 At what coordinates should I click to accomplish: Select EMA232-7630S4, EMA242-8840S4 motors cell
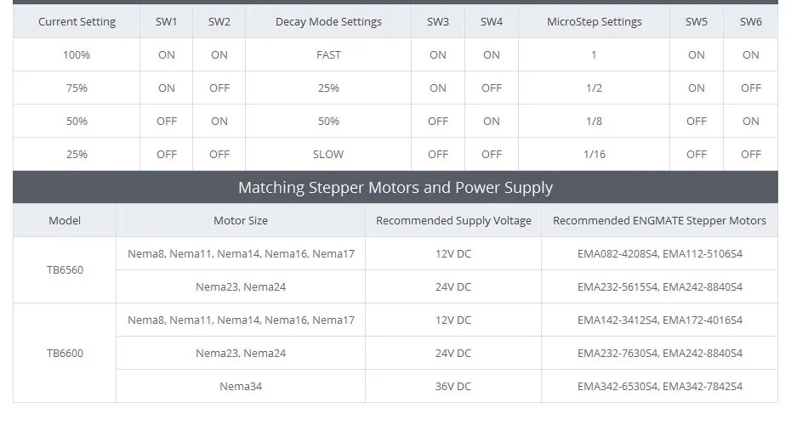coord(660,353)
